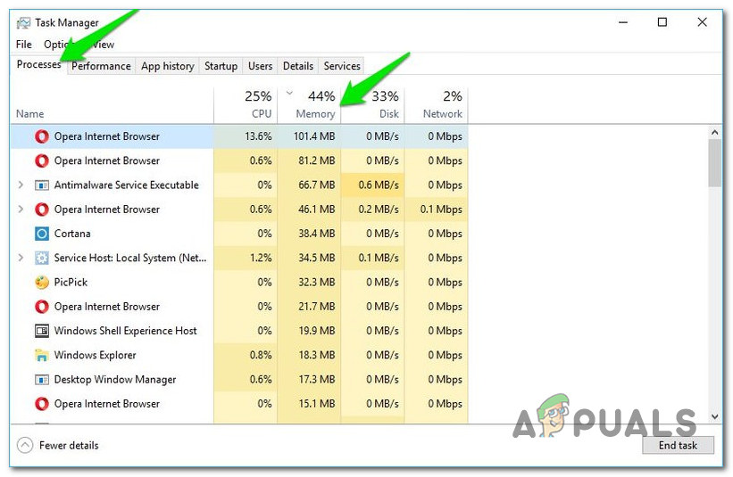Screen dimensions: 733x477
Task: Click the Desktop Window Manager icon
Action: 42,380
